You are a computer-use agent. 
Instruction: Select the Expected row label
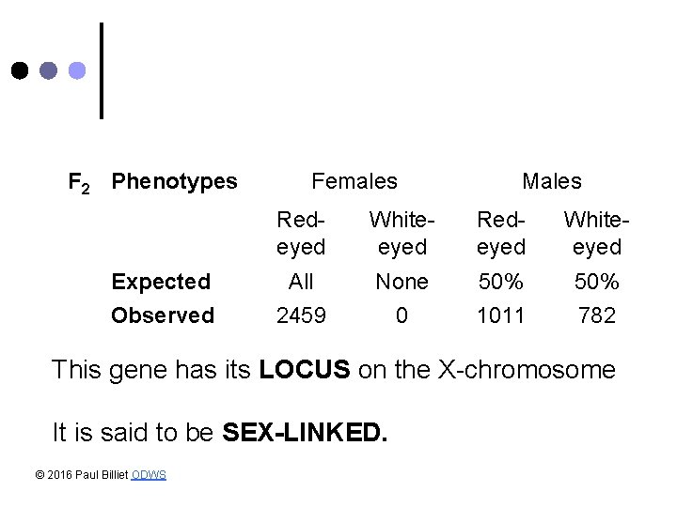coord(160,282)
